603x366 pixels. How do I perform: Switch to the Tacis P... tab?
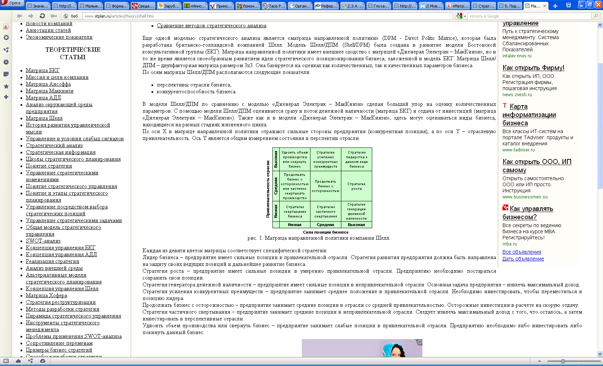click(x=274, y=6)
